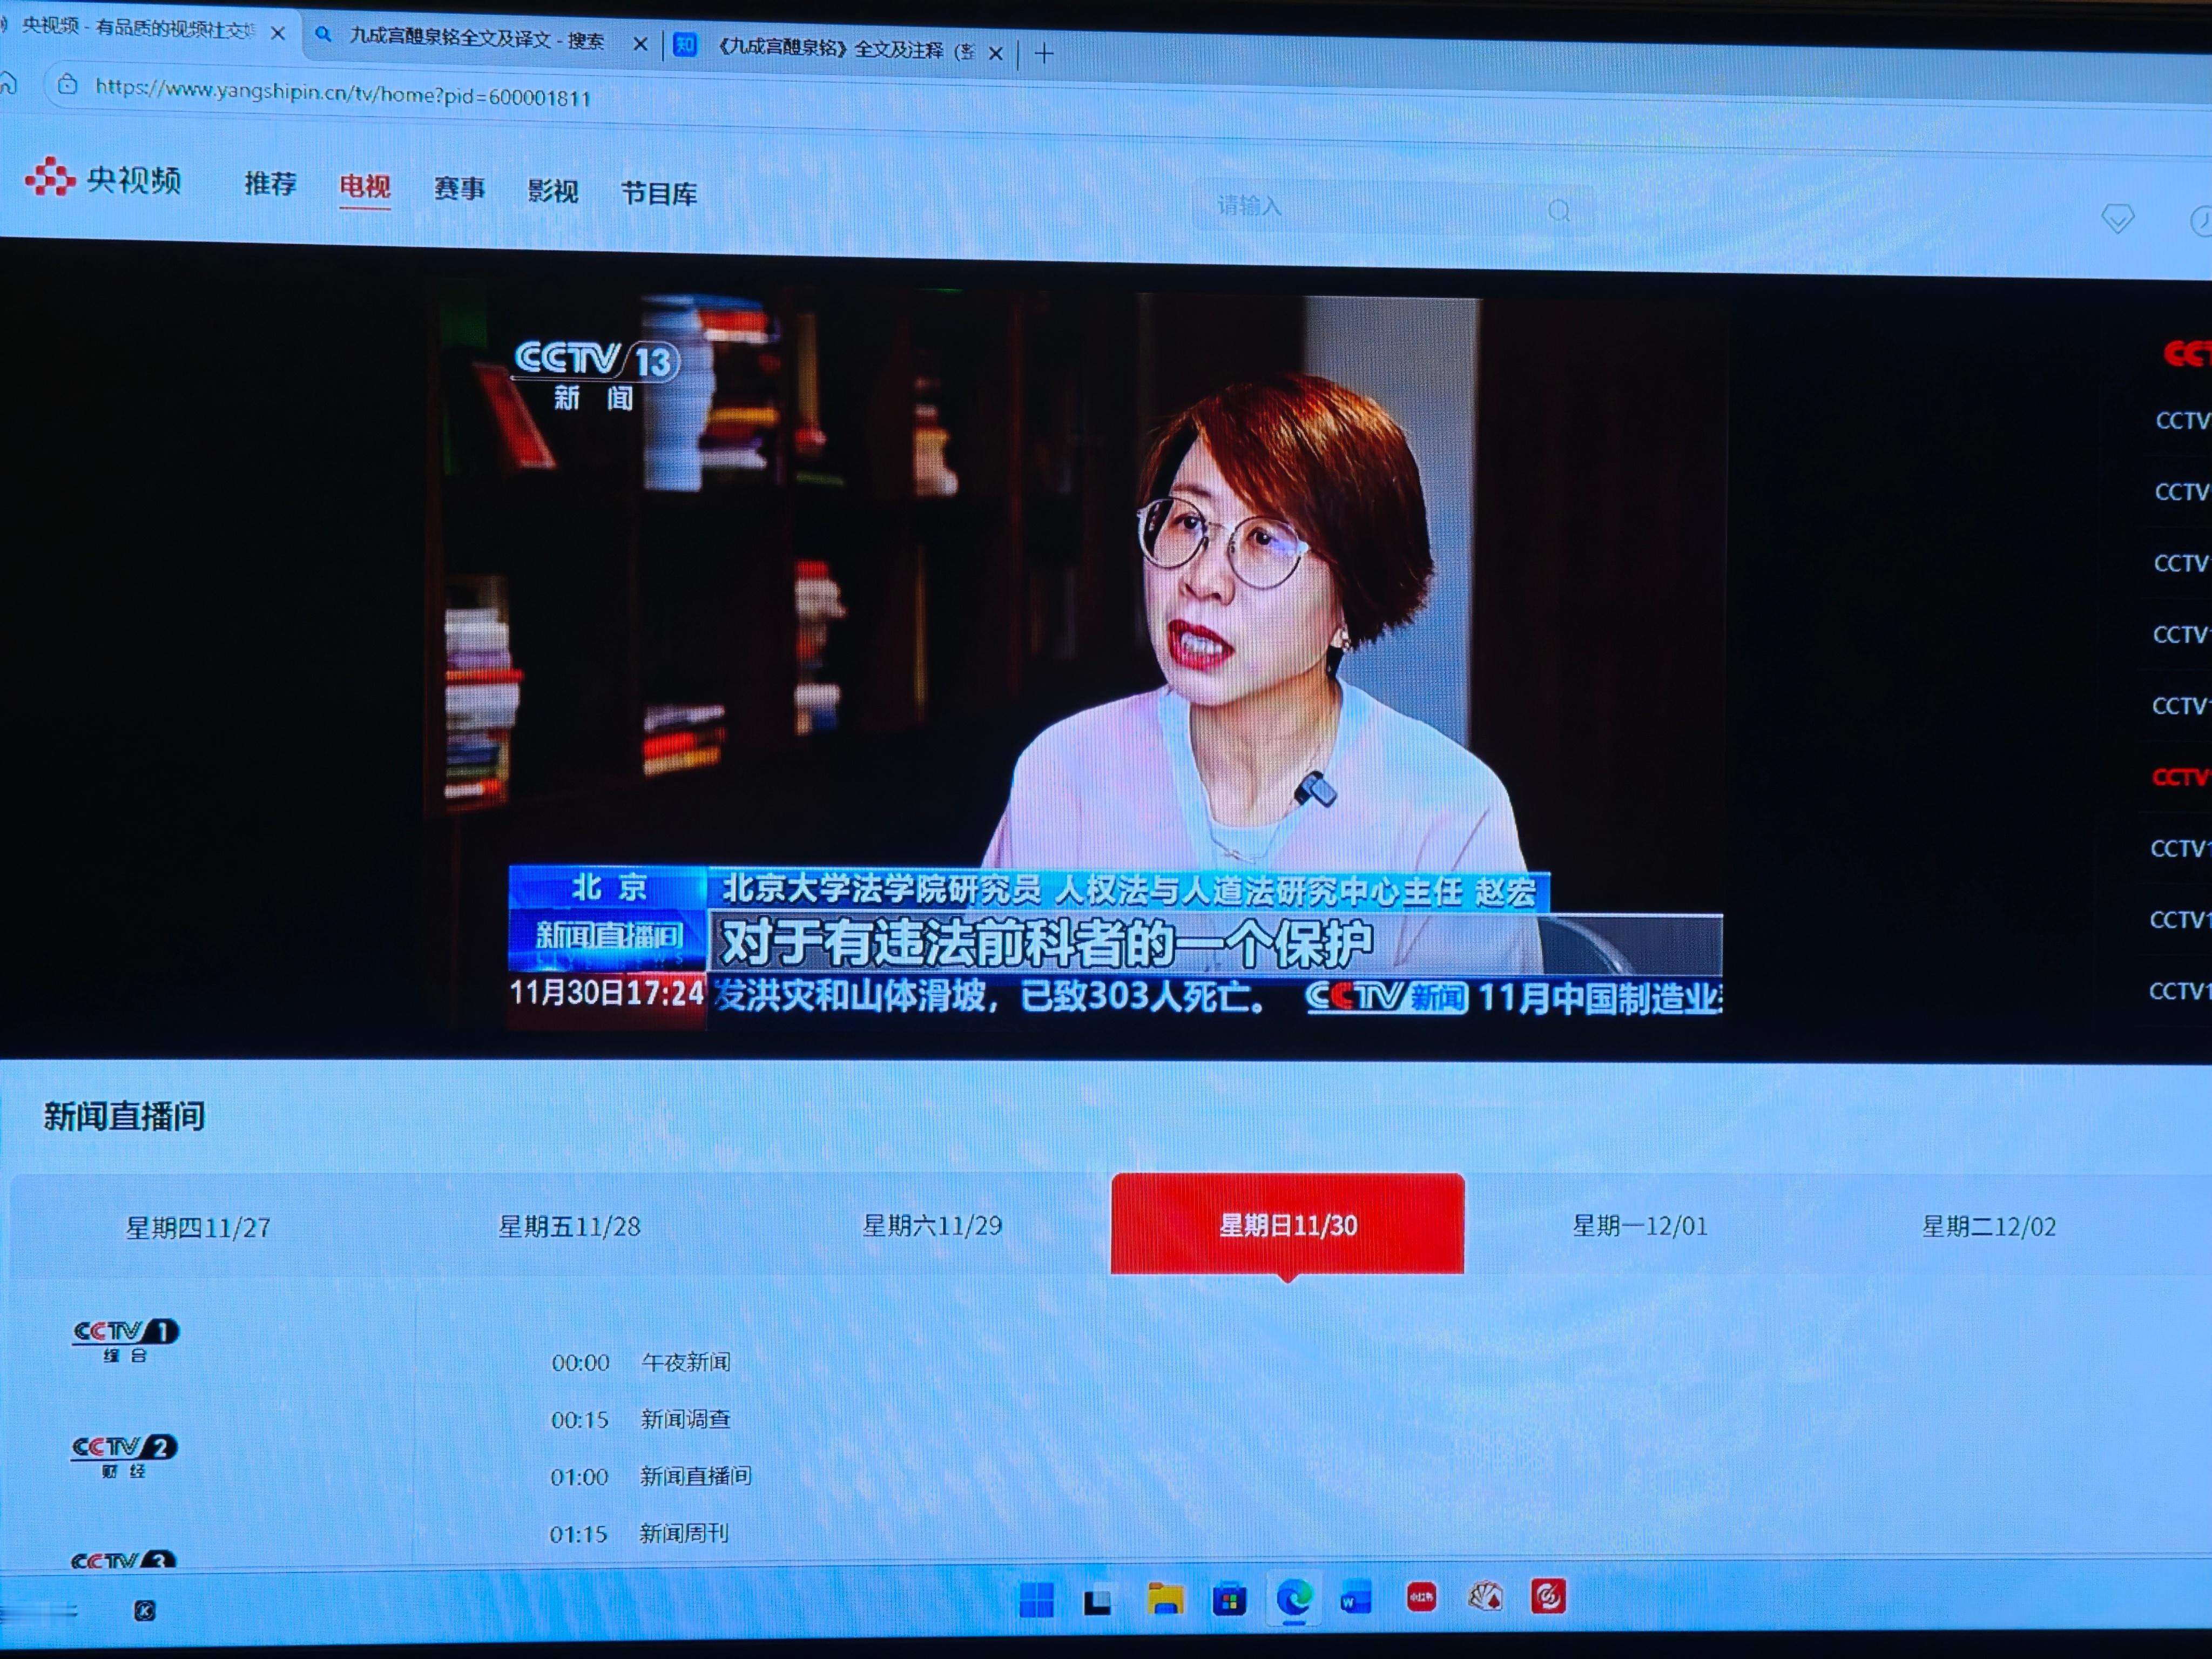The image size is (2212, 1659).
Task: Click the diamond VIP icon in header
Action: (2117, 218)
